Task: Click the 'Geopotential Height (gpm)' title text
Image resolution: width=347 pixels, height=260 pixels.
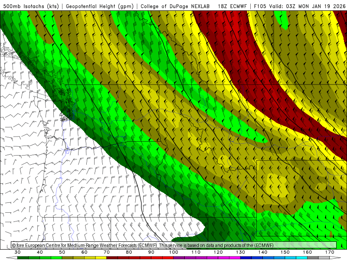Action: coord(100,6)
